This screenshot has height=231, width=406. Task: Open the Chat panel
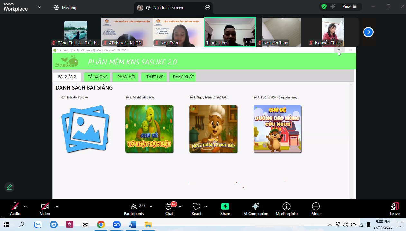(x=169, y=209)
